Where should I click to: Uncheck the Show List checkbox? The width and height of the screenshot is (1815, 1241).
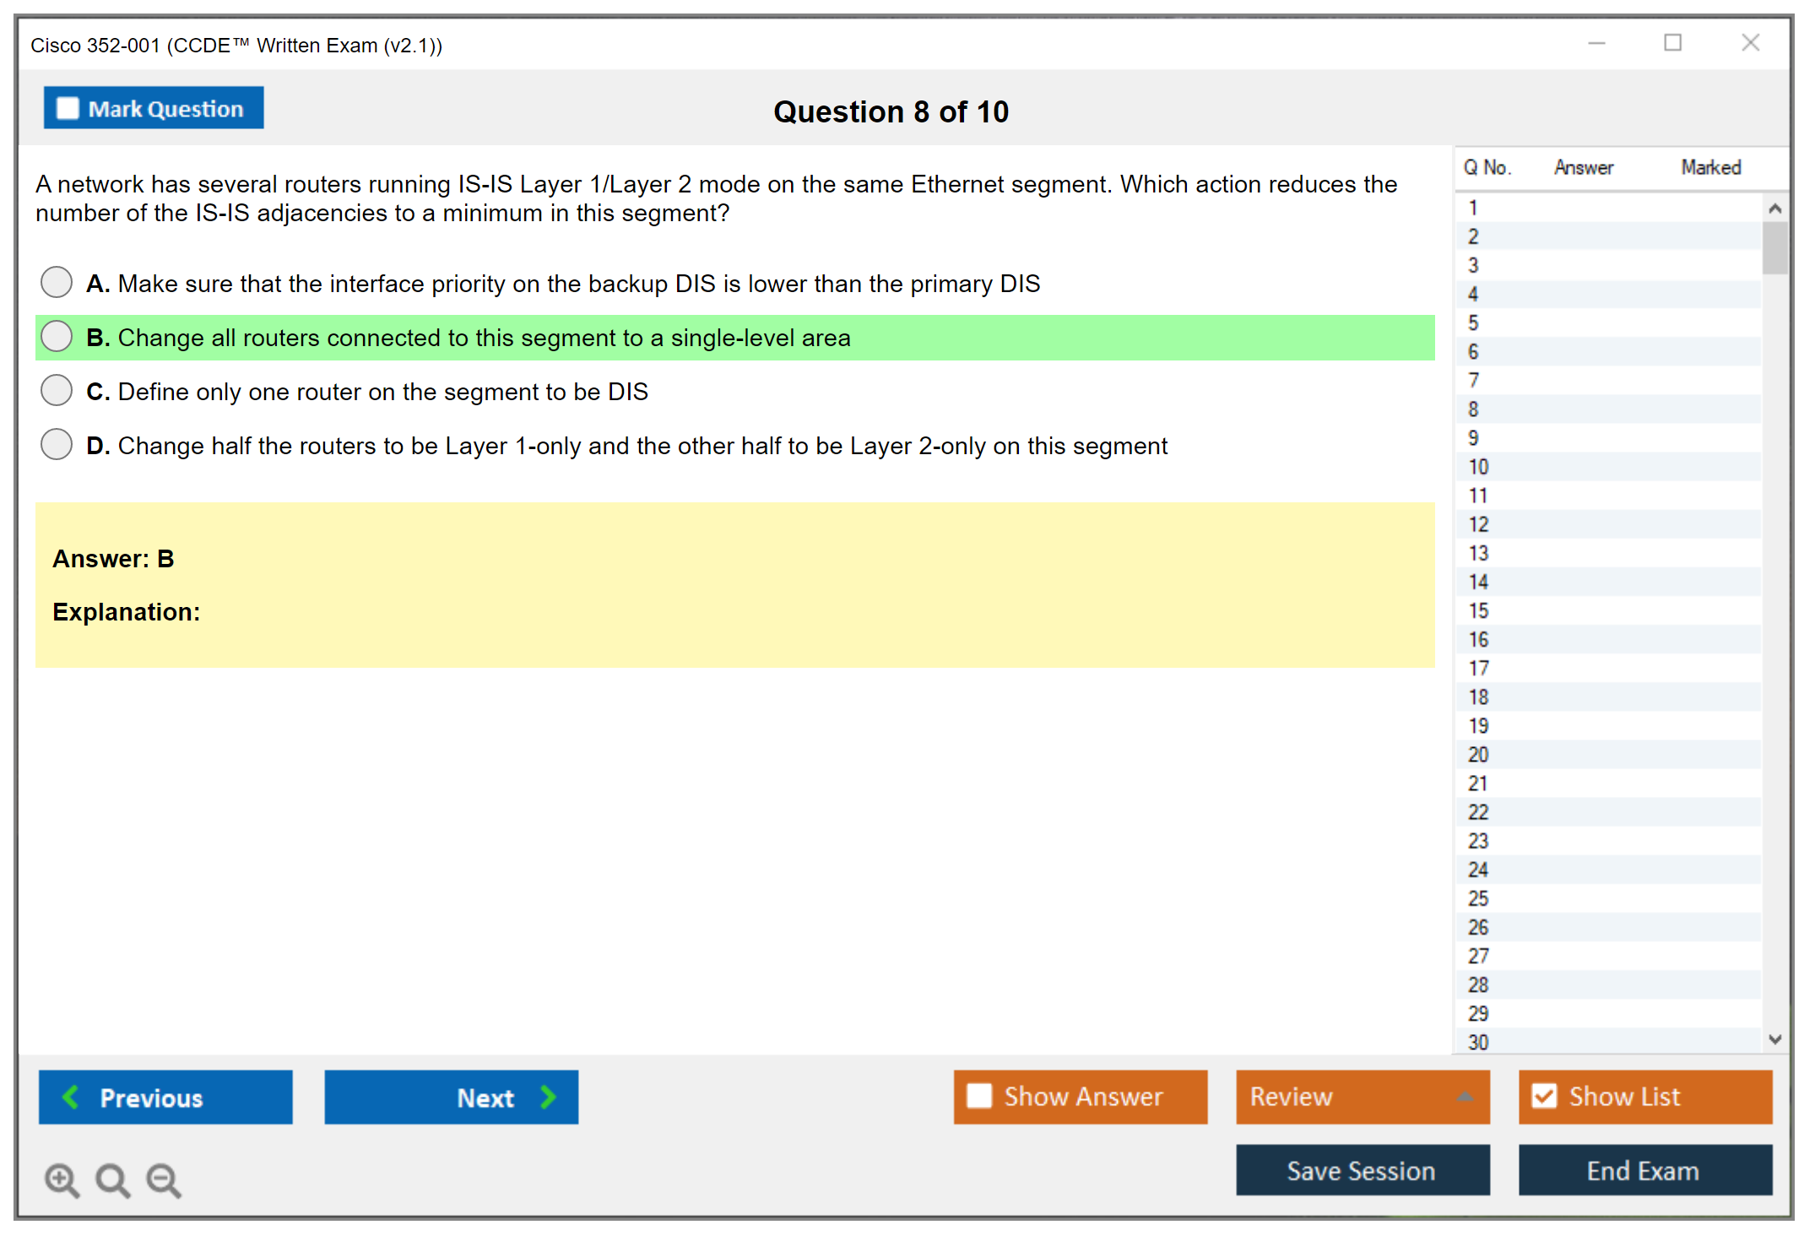pos(1544,1096)
